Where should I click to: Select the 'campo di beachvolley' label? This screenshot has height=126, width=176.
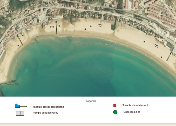pos(46,113)
